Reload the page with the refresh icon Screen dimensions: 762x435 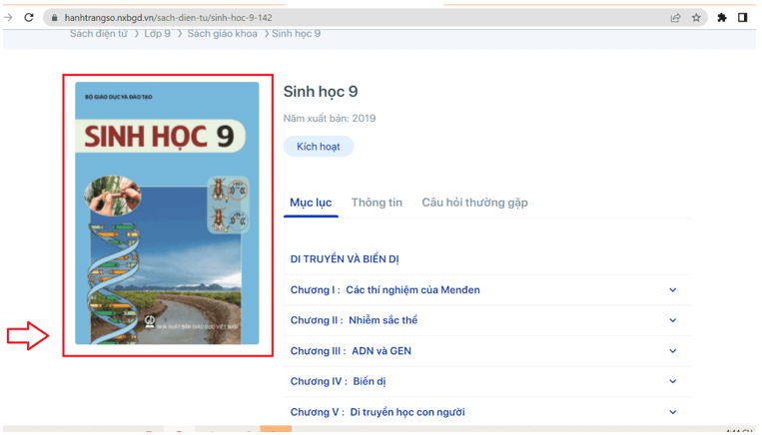coord(29,17)
